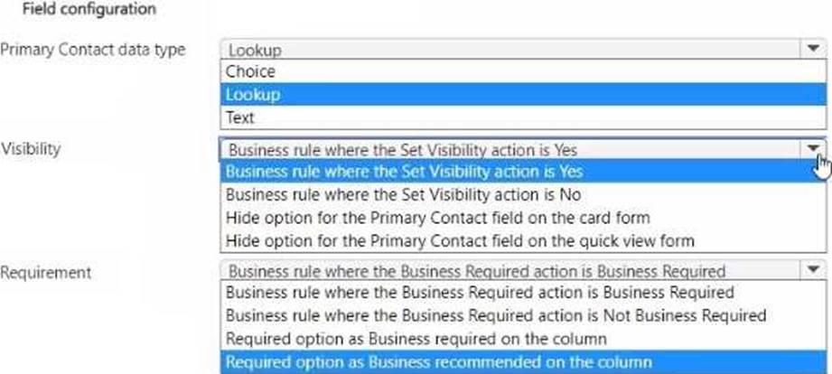Click the Requirement field label
The image size is (832, 374).
pos(45,272)
